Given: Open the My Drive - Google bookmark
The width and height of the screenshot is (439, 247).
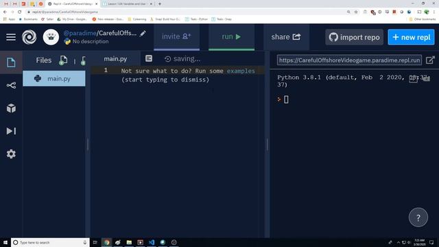Looking at the screenshot, I should [x=72, y=19].
